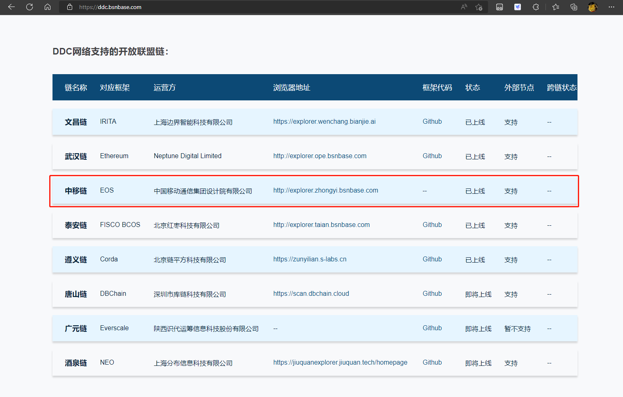The image size is (623, 397).
Task: Click the Ethereum framework cell
Action: (114, 156)
